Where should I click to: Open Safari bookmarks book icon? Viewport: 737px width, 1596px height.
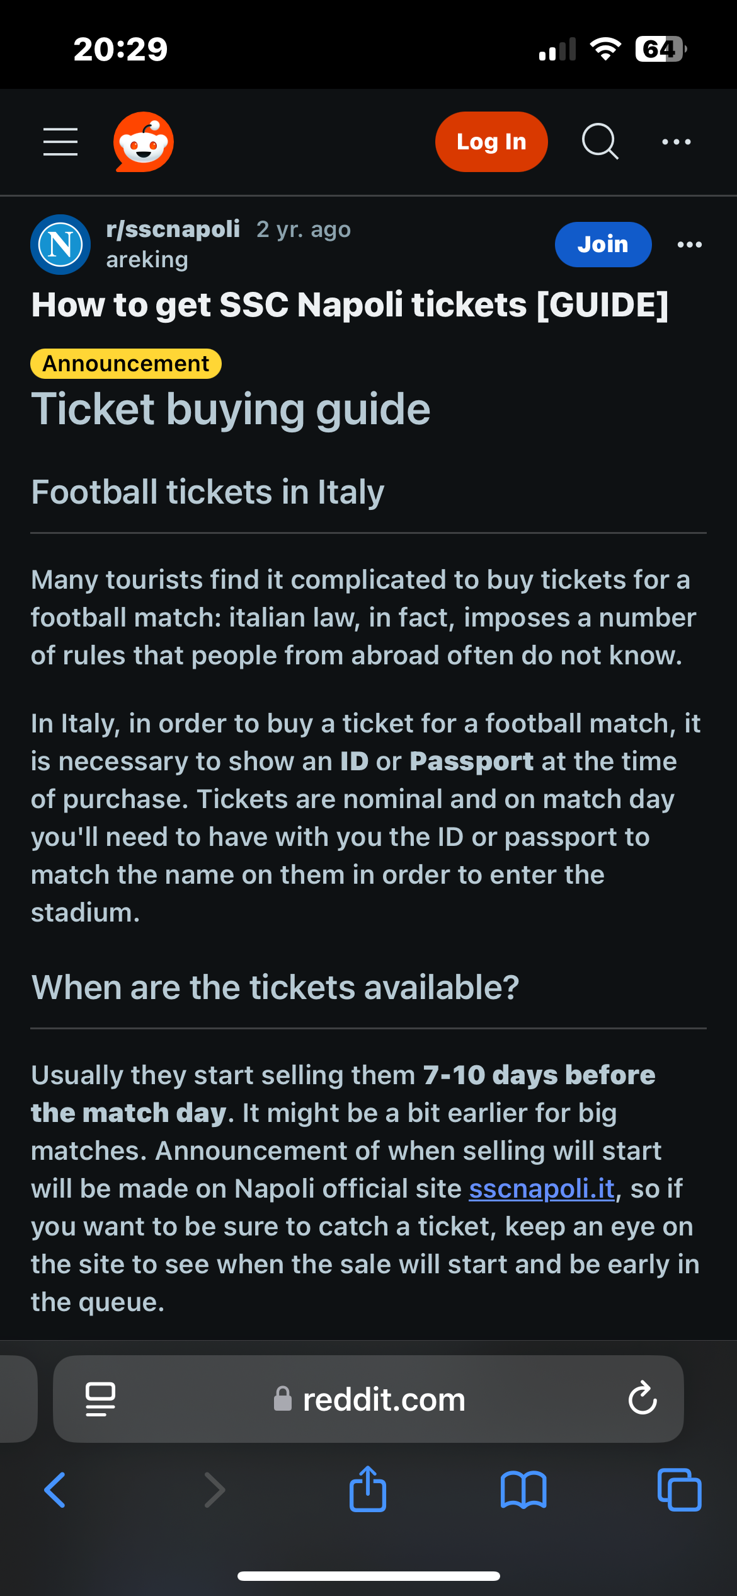(523, 1490)
